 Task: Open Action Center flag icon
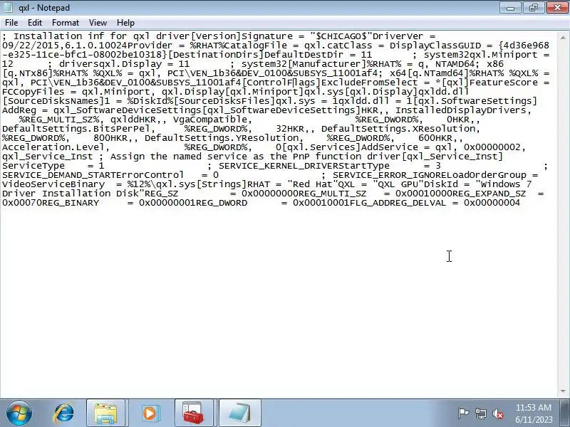(463, 413)
